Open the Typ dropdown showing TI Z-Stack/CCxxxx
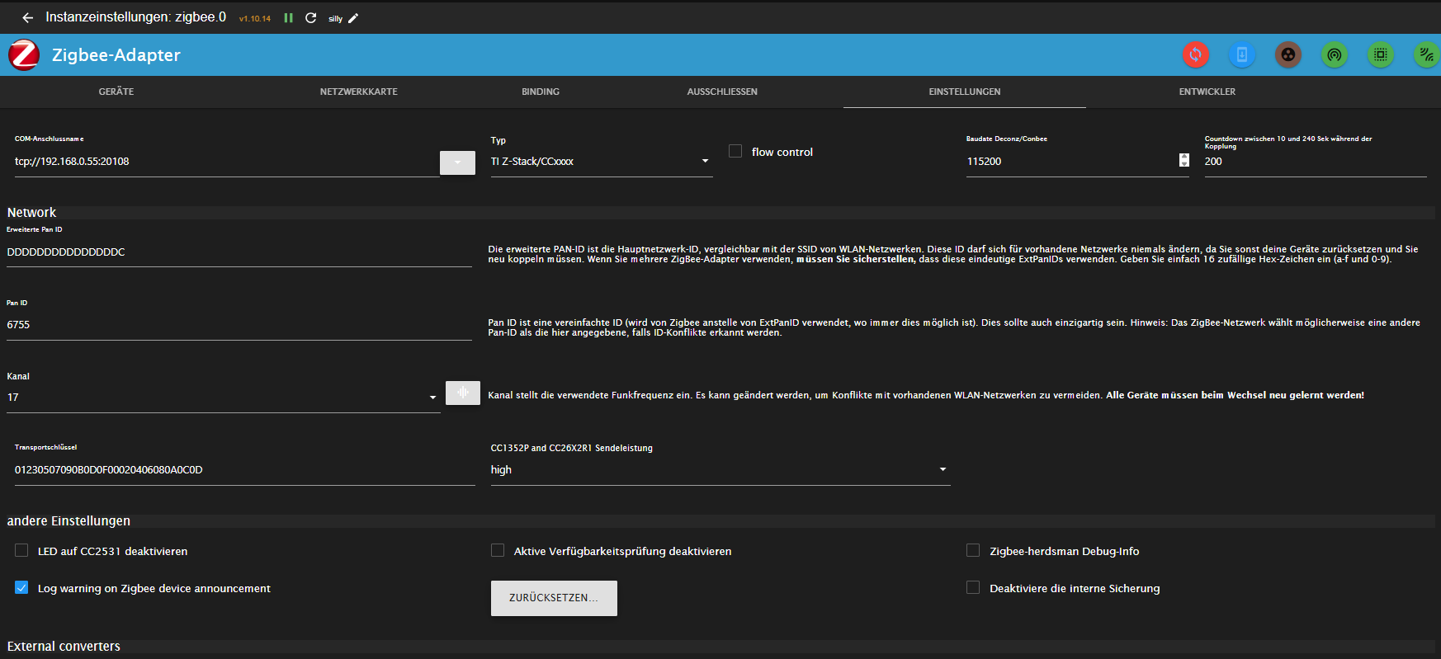 click(x=602, y=162)
